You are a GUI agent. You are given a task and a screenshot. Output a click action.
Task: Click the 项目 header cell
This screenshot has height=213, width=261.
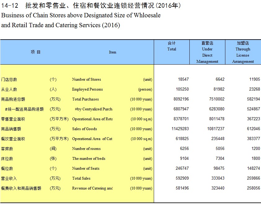point(36,52)
